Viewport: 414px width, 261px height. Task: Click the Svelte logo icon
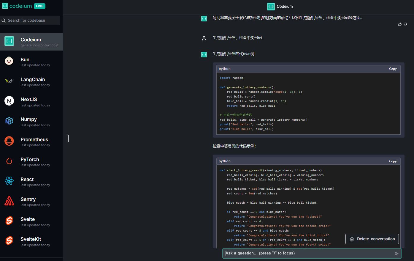pyautogui.click(x=9, y=221)
